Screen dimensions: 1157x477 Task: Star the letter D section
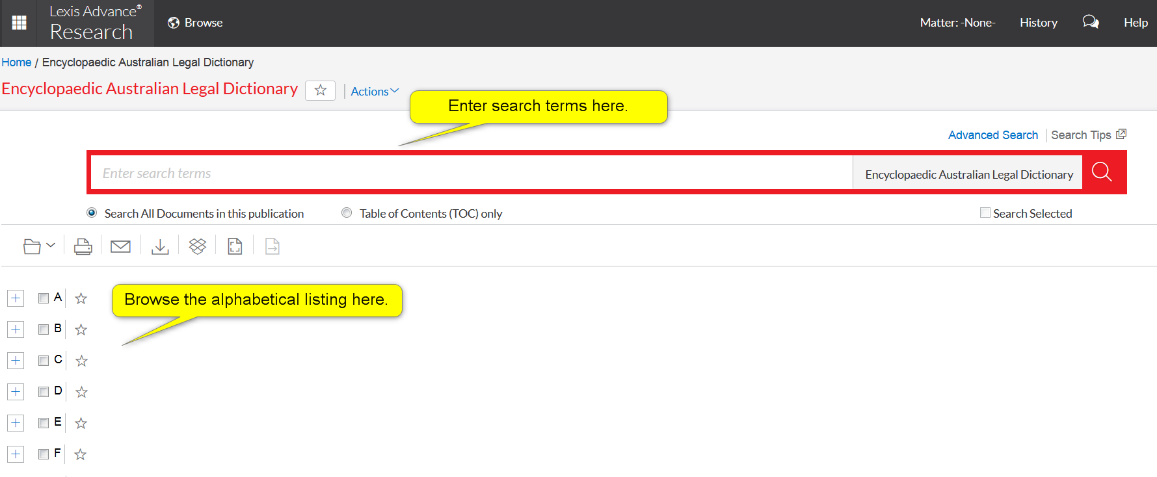pyautogui.click(x=81, y=392)
